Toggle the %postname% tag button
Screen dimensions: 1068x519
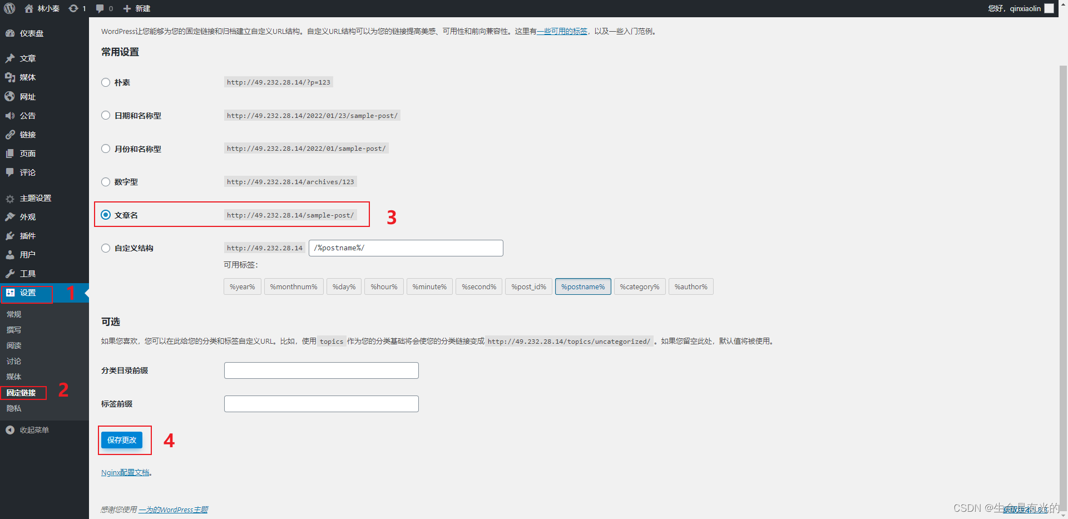(x=583, y=286)
